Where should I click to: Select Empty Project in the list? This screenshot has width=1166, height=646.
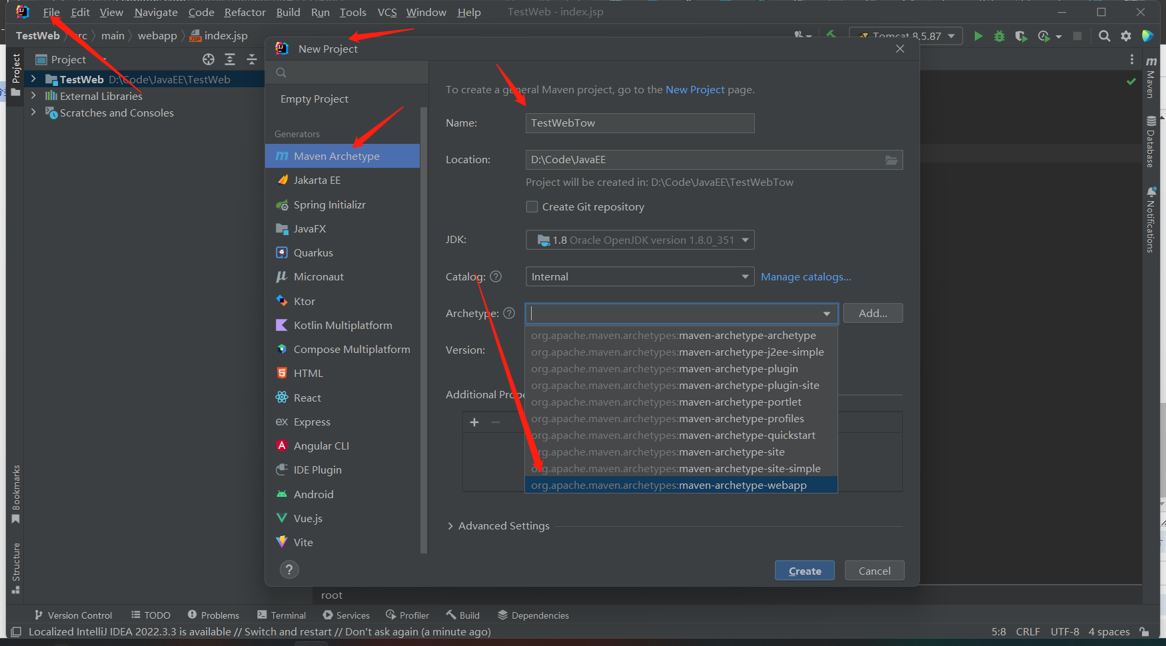pyautogui.click(x=342, y=99)
